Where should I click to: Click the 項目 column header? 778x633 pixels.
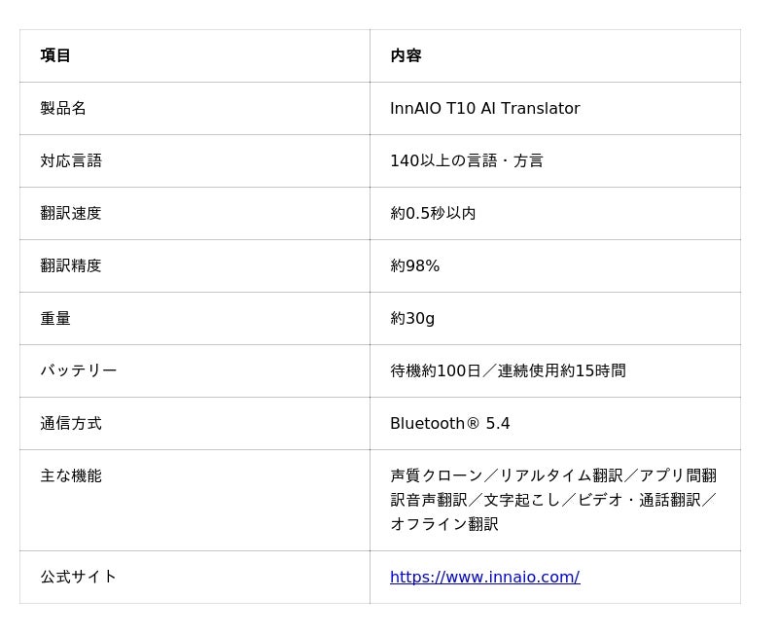point(55,55)
